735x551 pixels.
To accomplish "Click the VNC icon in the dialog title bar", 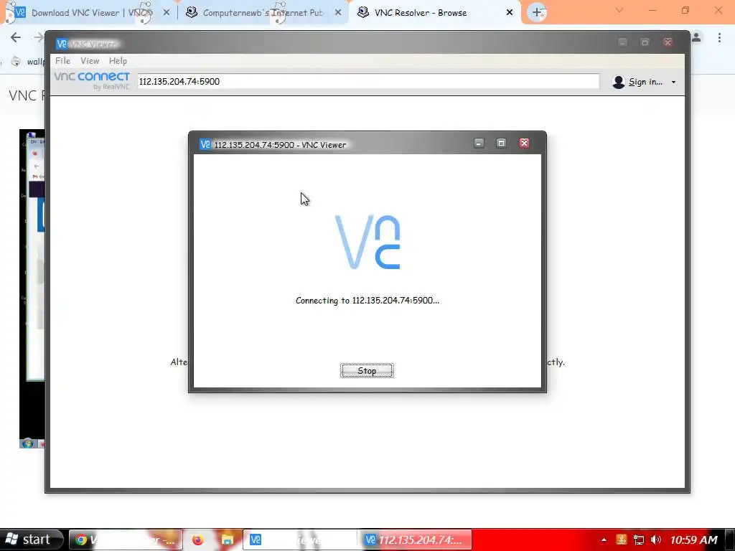I will pos(205,144).
